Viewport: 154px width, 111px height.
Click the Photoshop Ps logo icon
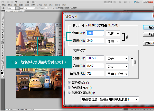(x=3, y=2)
